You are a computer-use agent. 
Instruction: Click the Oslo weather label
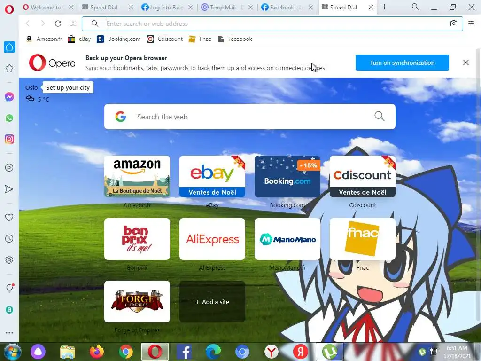[x=31, y=87]
